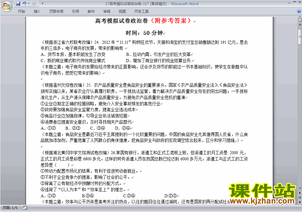302x212 pixels.
Task: Open Microsoft Word Help
Action: [x=299, y=12]
